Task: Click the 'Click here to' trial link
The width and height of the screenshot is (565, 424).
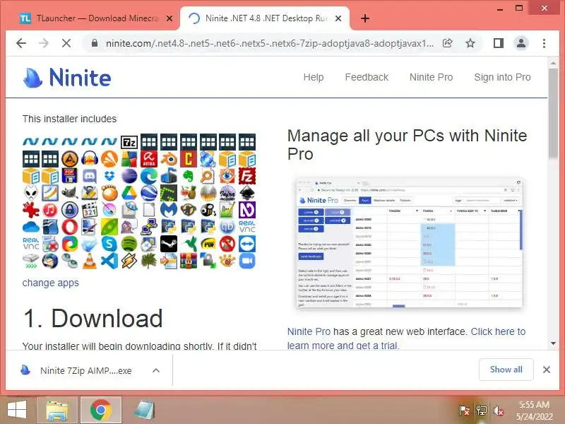Action: pyautogui.click(x=498, y=331)
